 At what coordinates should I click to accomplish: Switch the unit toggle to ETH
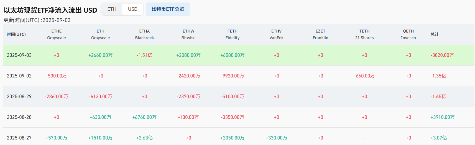pos(112,9)
